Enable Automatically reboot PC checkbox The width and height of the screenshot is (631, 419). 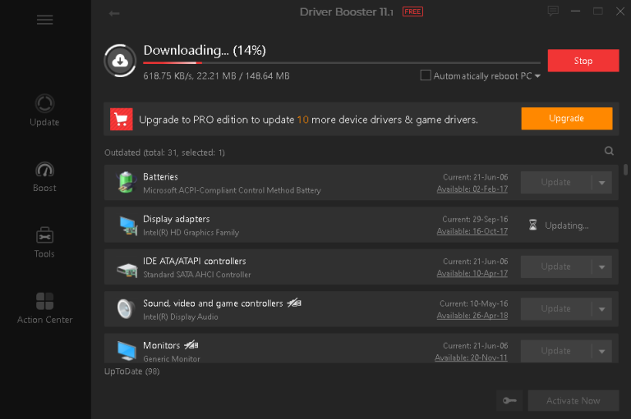pos(426,75)
